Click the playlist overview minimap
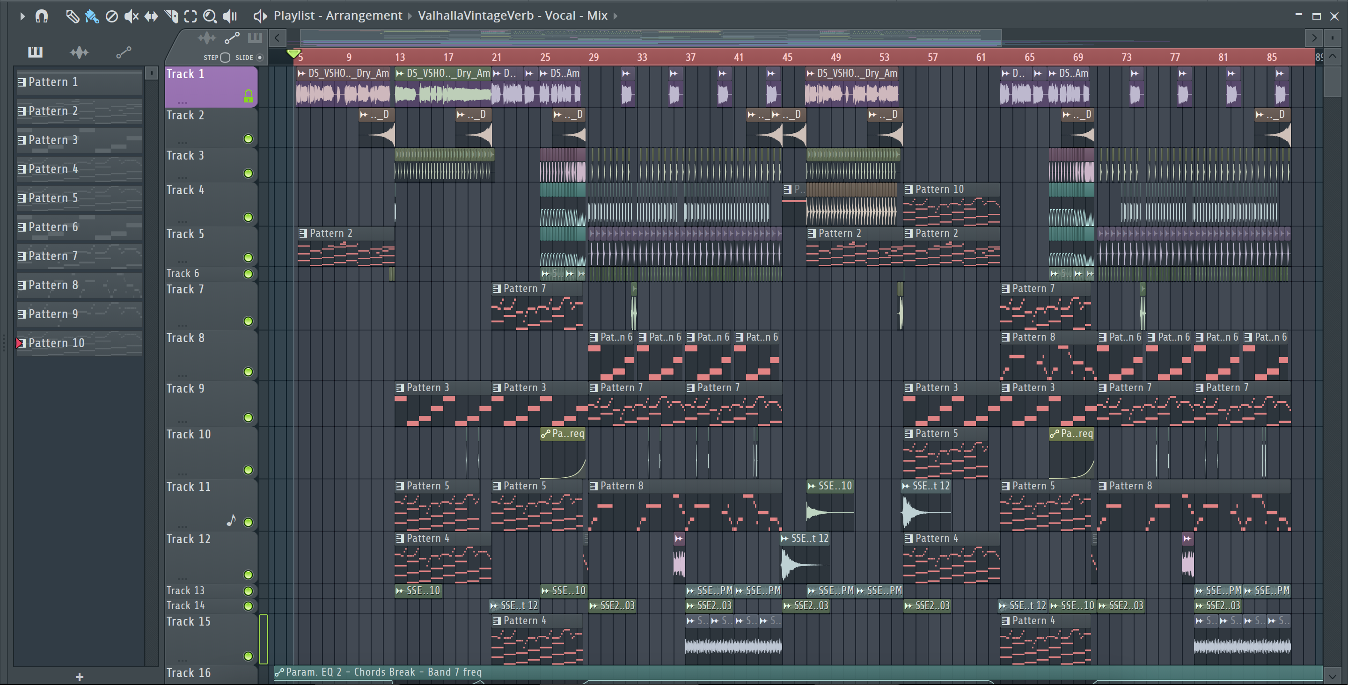Image resolution: width=1348 pixels, height=685 pixels. (x=651, y=38)
